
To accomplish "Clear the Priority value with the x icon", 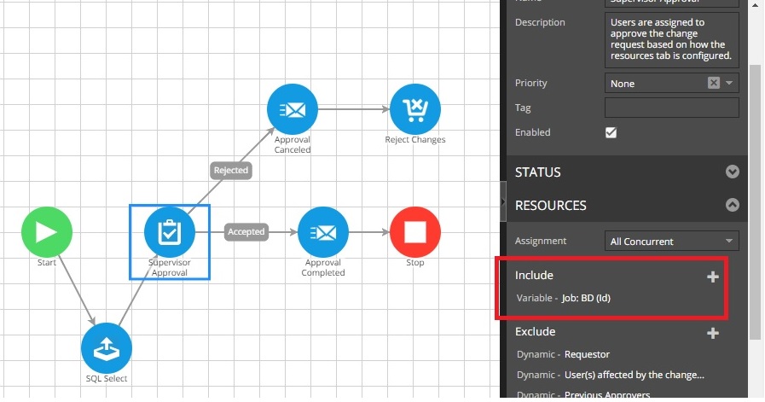I will [714, 83].
